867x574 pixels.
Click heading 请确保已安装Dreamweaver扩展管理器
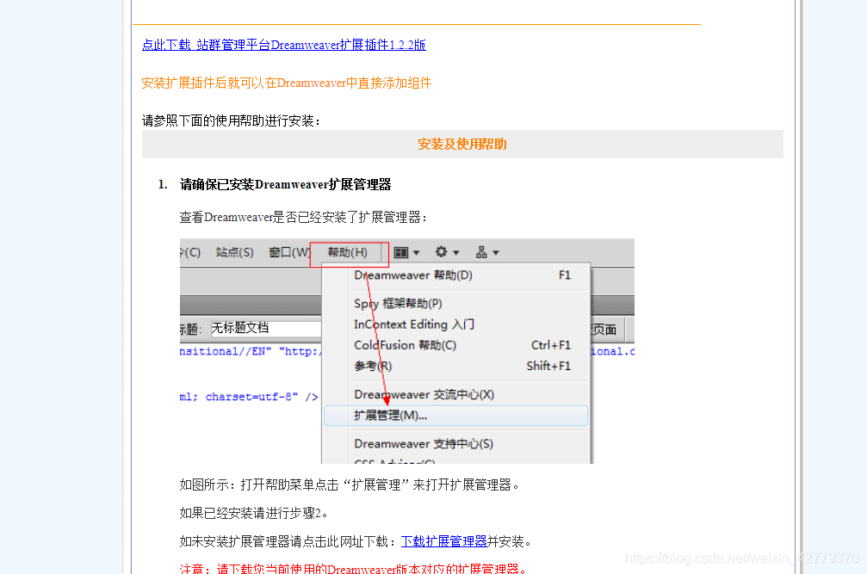click(x=285, y=184)
